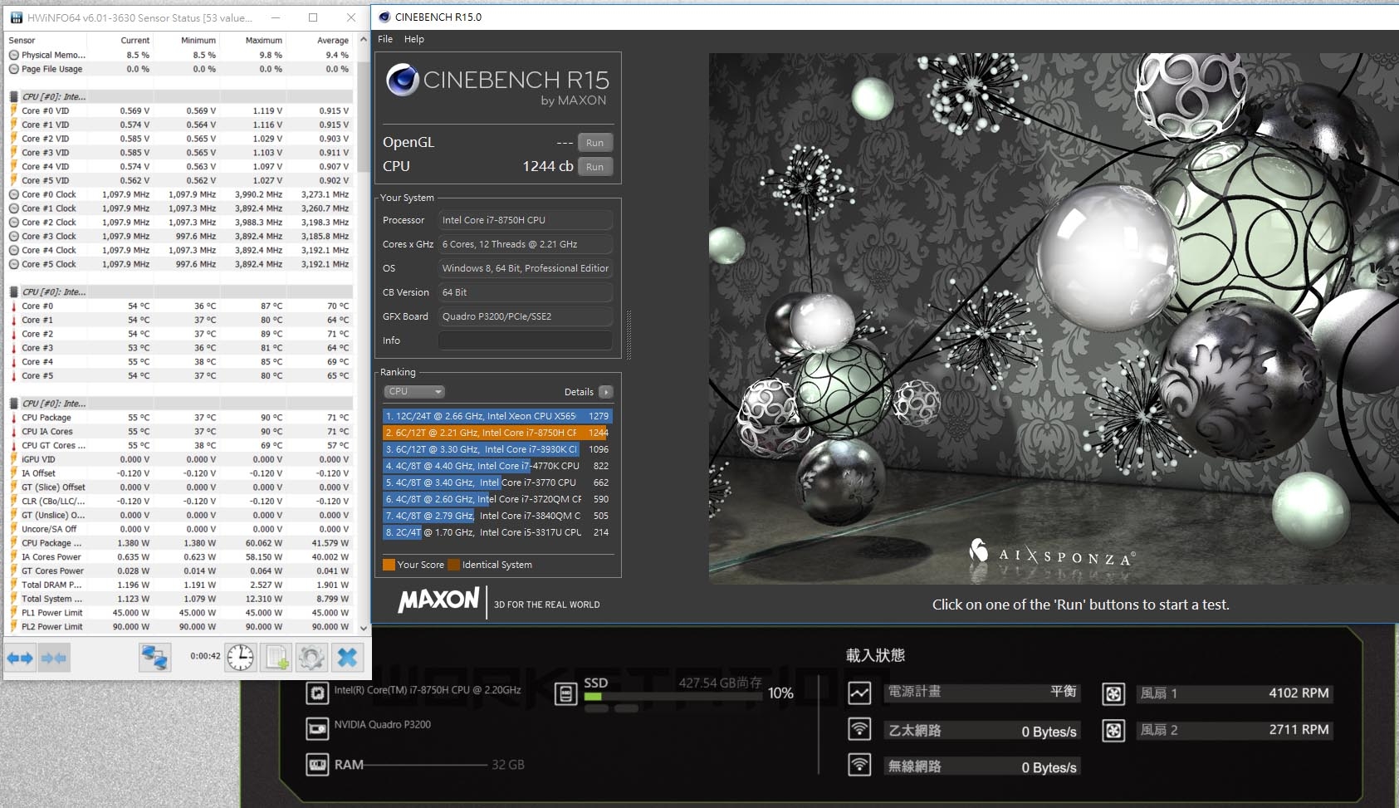Viewport: 1399px width, 808px height.
Task: Toggle the Physical Memory sensor row icon
Action: point(13,55)
